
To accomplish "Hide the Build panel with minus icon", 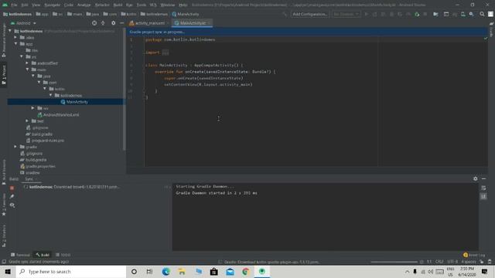I will [483, 178].
